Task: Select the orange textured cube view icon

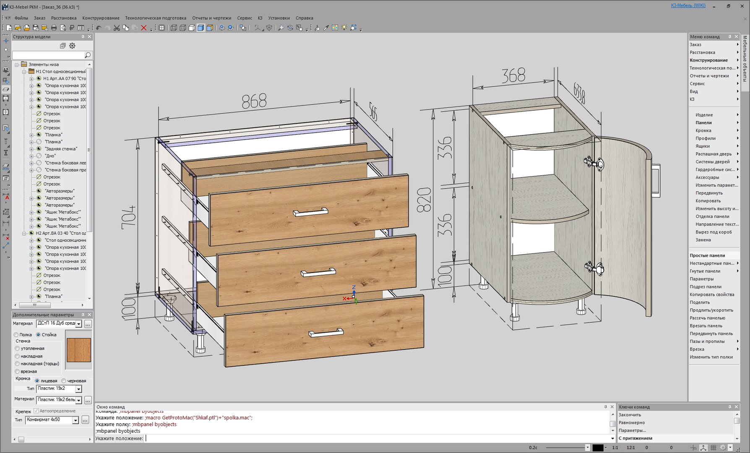Action: [x=210, y=28]
